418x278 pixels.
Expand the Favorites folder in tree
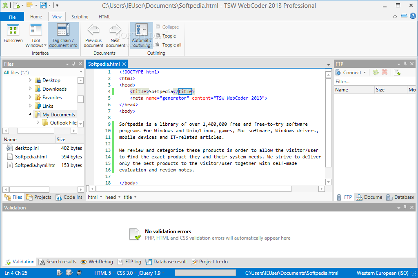30,97
